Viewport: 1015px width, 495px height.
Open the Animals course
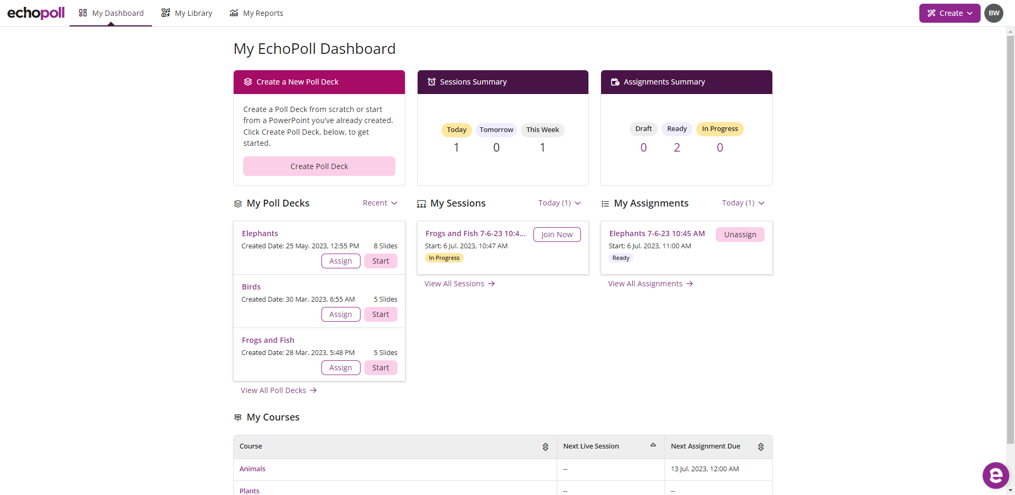click(253, 469)
